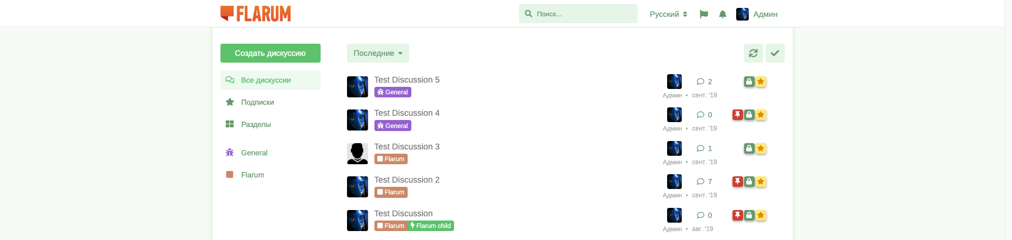The height and width of the screenshot is (240, 1012).
Task: Click last-poster avatar for Test Discussion 5
Action: [x=674, y=82]
